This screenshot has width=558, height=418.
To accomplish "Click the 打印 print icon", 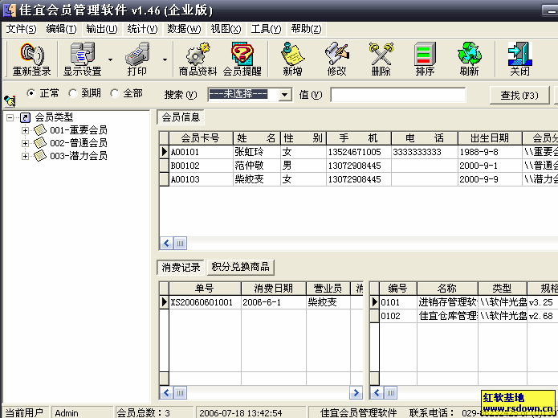I will tap(137, 55).
